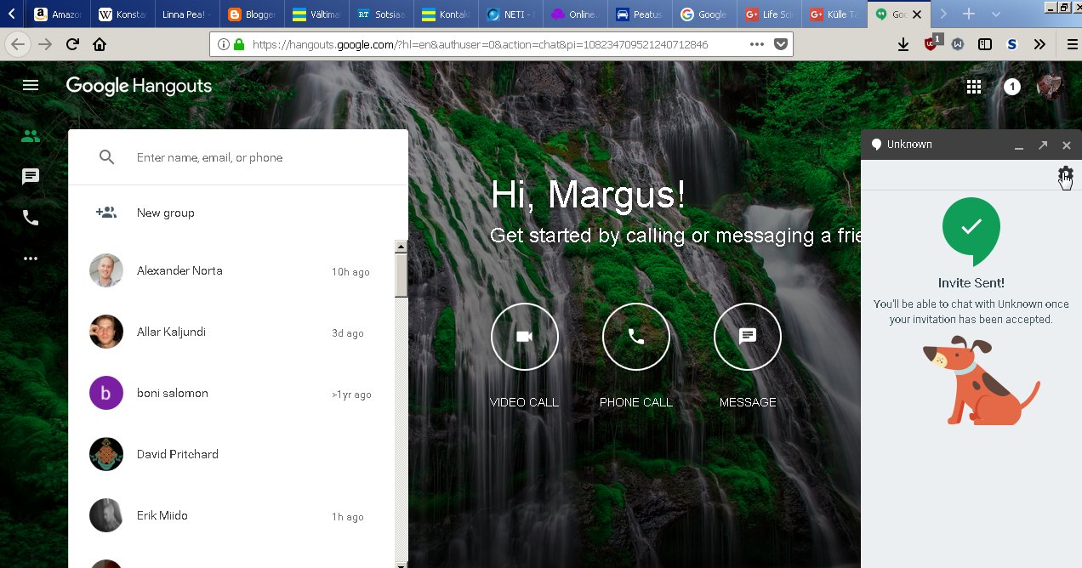Image resolution: width=1082 pixels, height=568 pixels.
Task: Close the Unknown chat window
Action: click(1067, 145)
